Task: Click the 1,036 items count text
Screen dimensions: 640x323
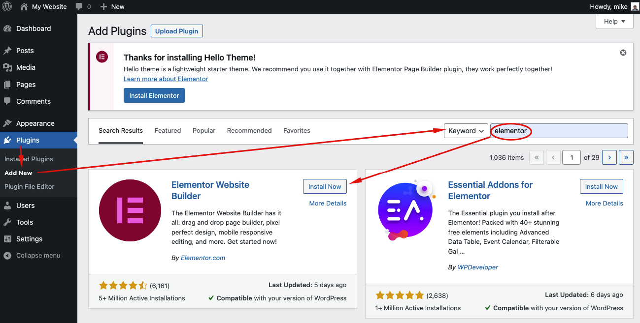Action: 507,158
